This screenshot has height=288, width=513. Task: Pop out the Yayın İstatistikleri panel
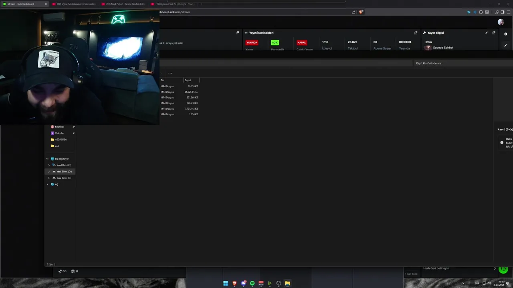[416, 33]
